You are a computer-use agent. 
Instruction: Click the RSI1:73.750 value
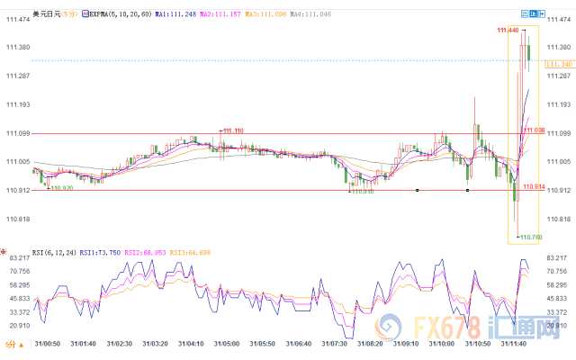100,253
